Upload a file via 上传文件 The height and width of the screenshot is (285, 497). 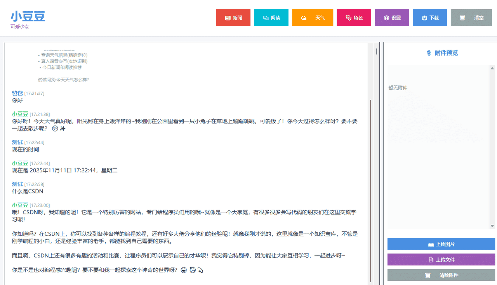click(x=441, y=259)
